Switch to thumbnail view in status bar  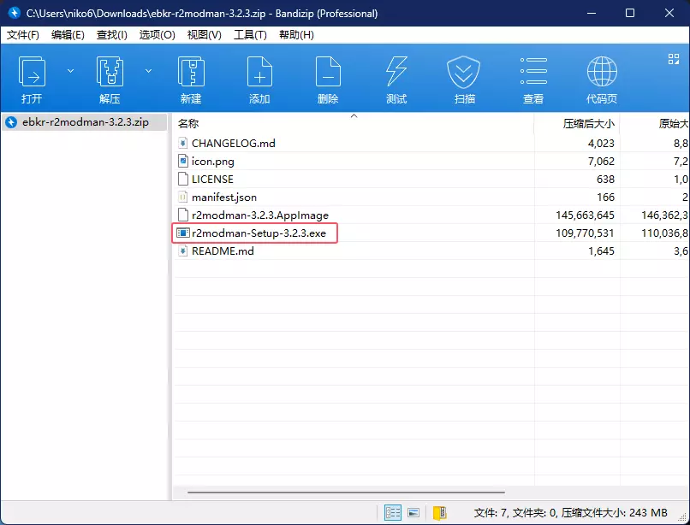[413, 513]
